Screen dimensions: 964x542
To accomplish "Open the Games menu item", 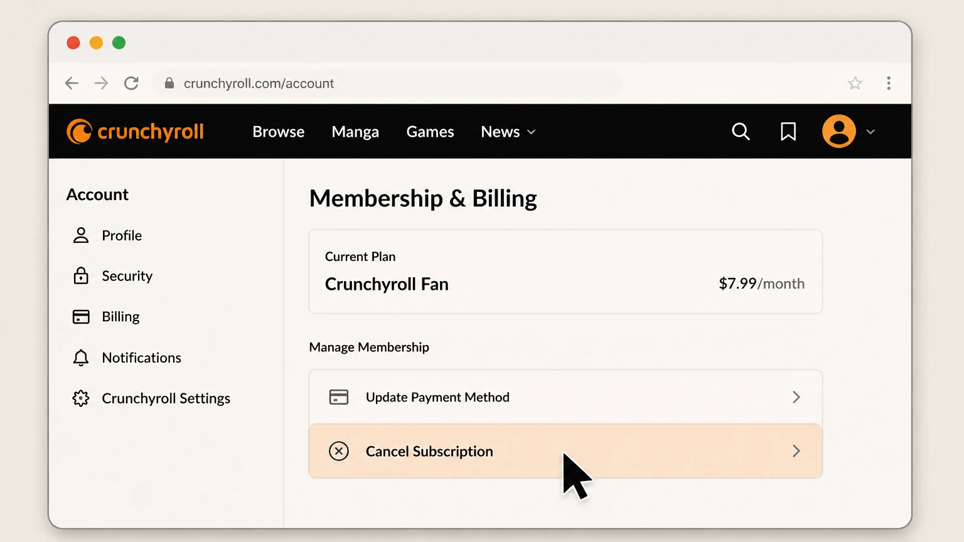I will point(430,132).
